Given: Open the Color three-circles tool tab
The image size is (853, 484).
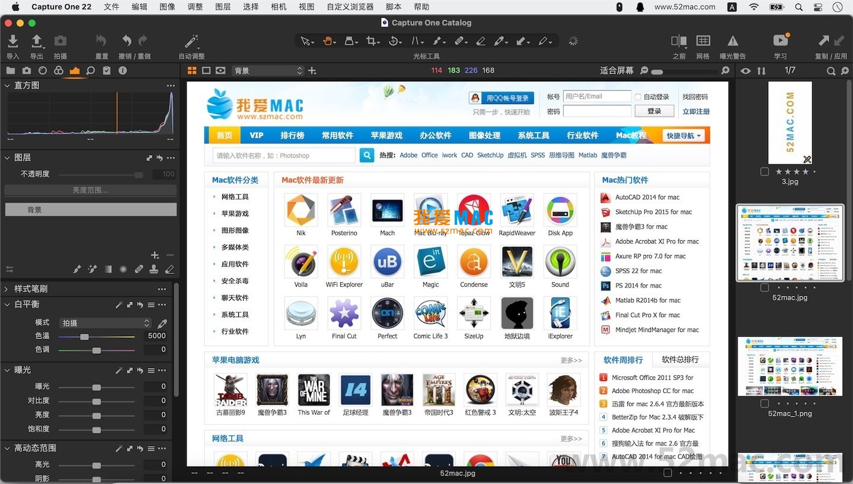Looking at the screenshot, I should click(59, 70).
